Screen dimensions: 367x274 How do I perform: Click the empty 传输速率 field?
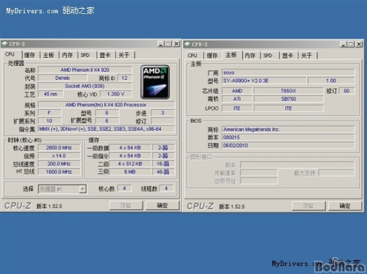259,173
